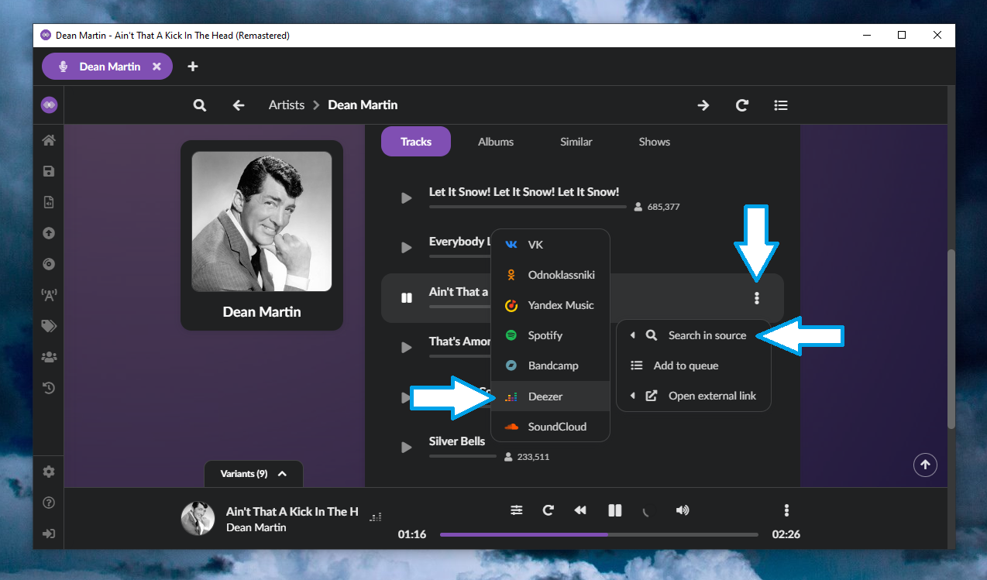
Task: Go back with the left arrow
Action: [x=239, y=105]
